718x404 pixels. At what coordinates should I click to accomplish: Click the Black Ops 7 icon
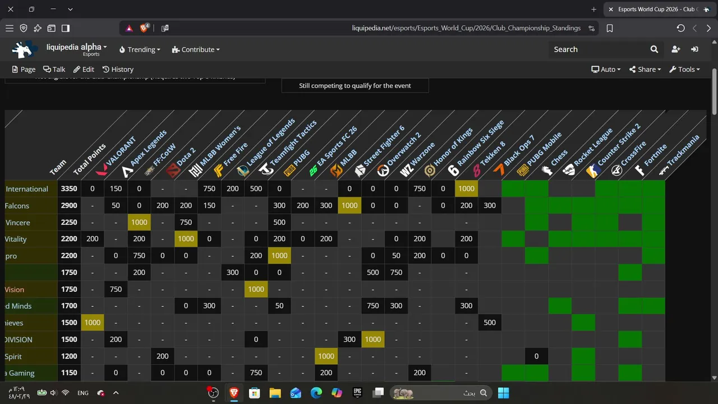coord(500,170)
